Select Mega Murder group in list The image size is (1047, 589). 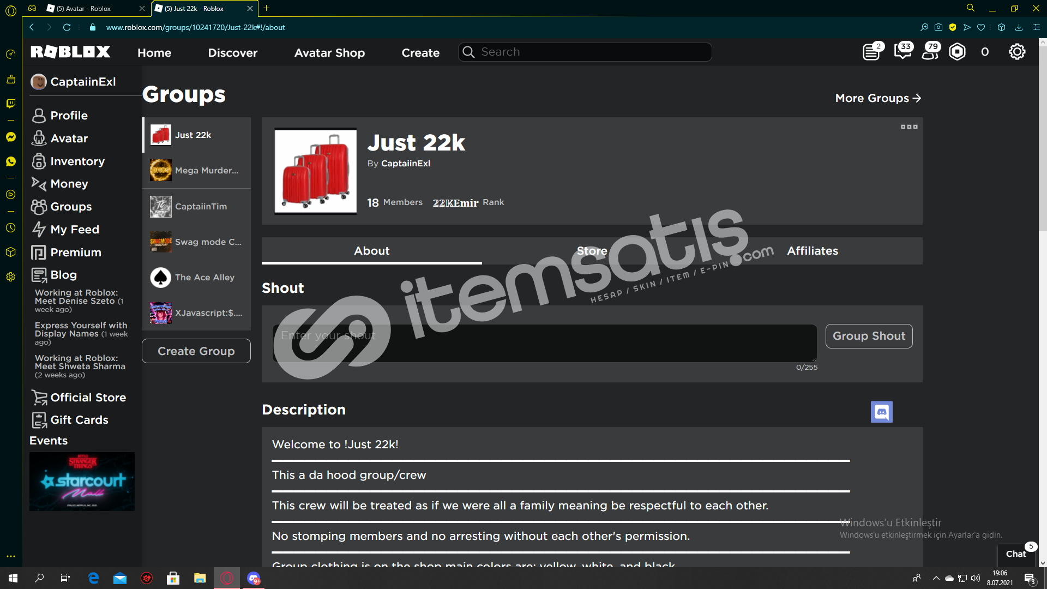click(196, 171)
